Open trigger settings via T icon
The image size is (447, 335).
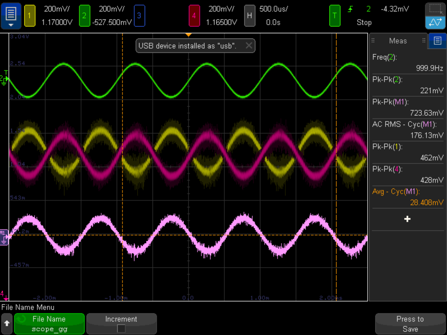(334, 15)
